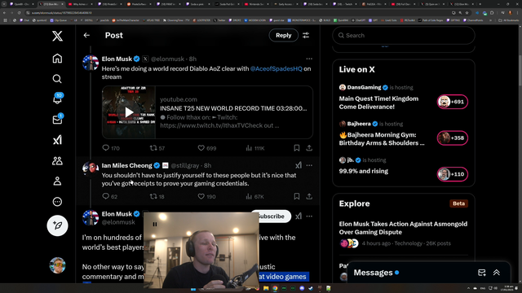Open Profile icon in sidebar
This screenshot has width=522, height=293.
pyautogui.click(x=57, y=181)
